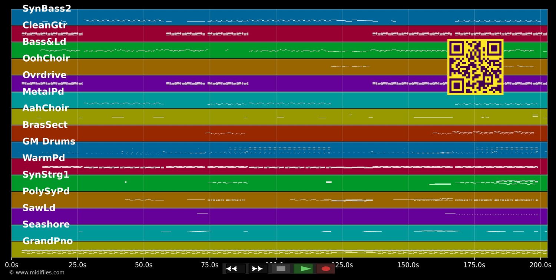556x280 pixels.
Task: Click the gray Stop button
Action: (281, 269)
